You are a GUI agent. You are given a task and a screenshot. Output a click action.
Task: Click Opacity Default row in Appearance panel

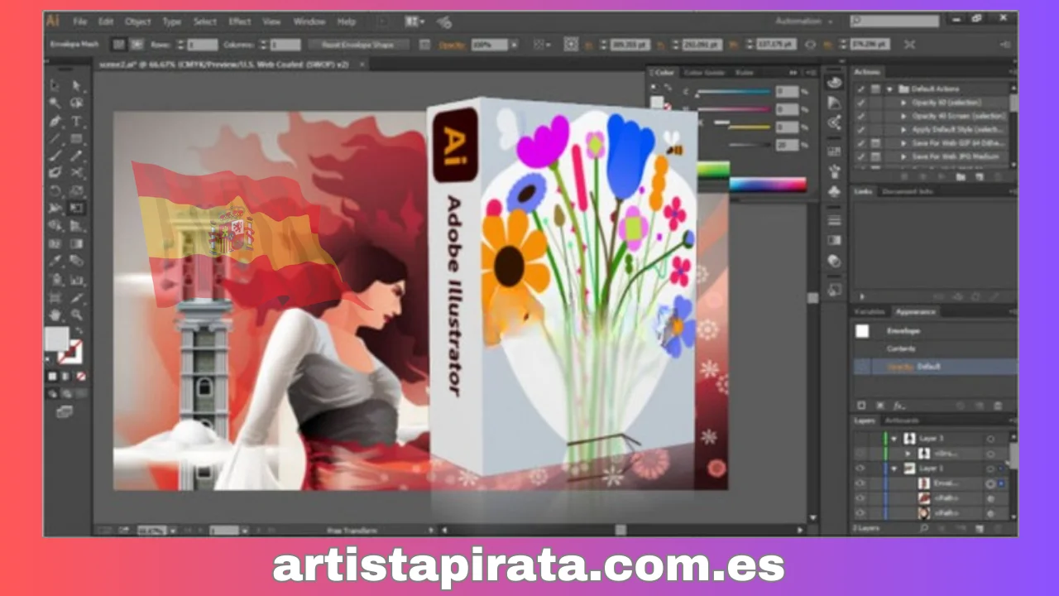tap(934, 366)
